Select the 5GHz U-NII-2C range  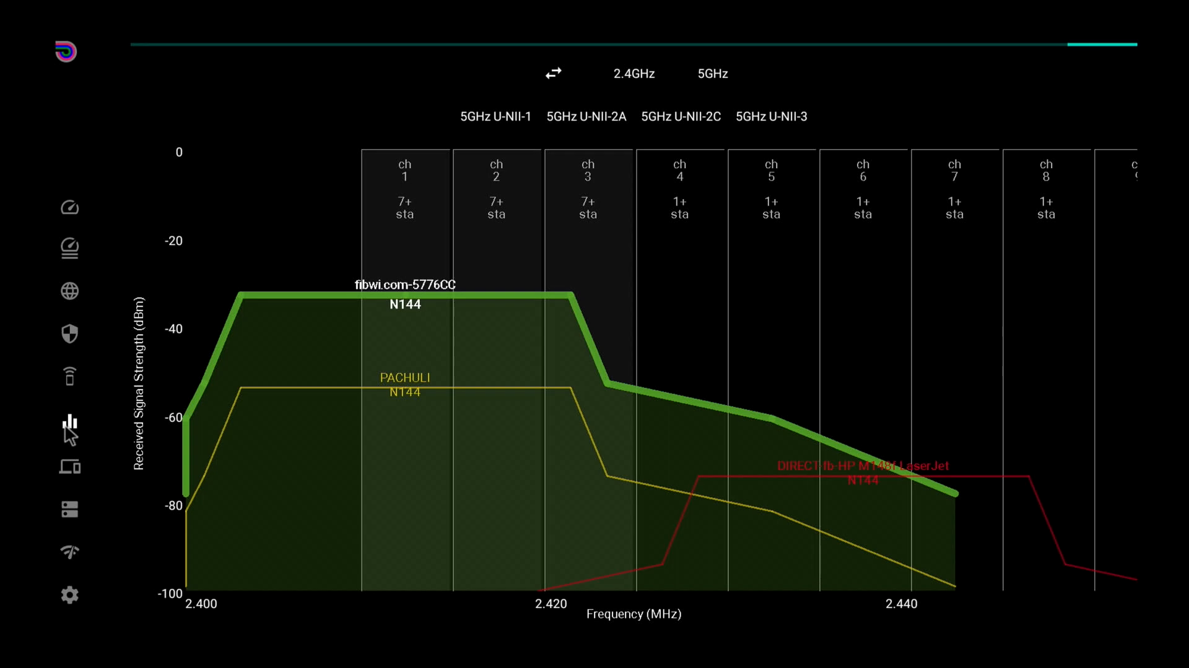tap(681, 116)
